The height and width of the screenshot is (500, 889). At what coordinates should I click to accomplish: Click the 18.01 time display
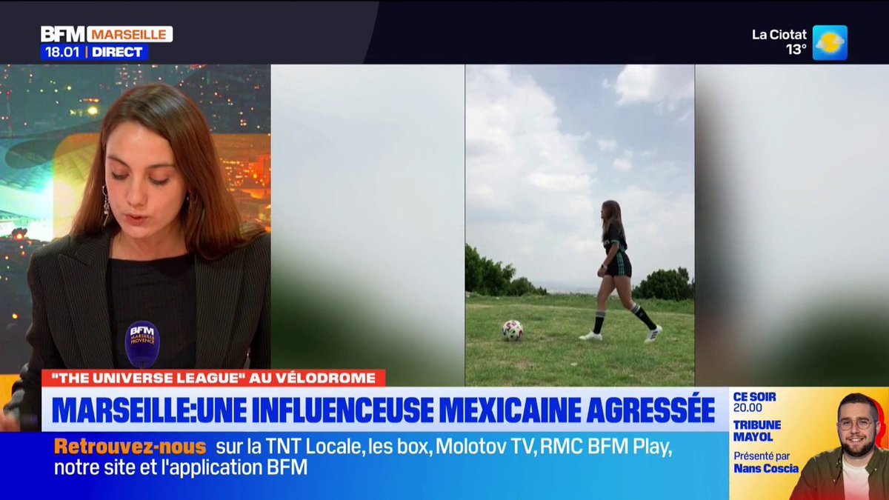click(x=61, y=52)
